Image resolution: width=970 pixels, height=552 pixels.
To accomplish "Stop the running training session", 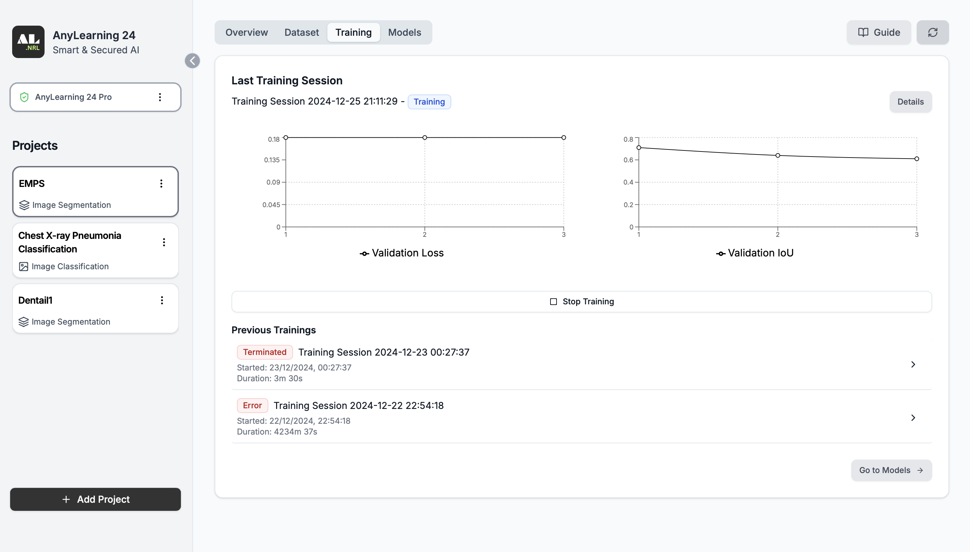I will coord(581,301).
